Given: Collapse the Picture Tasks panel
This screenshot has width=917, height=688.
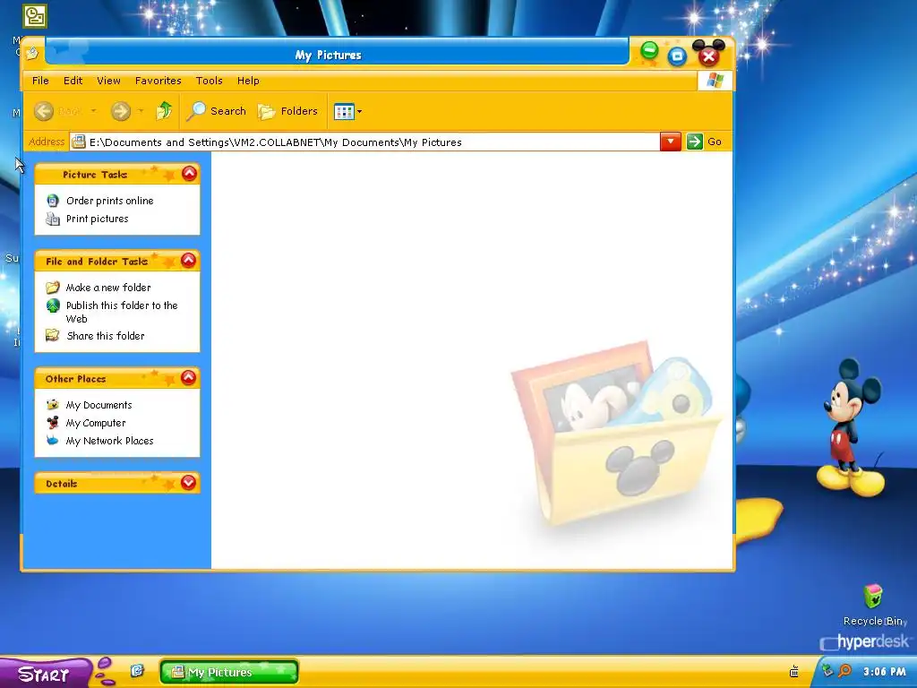Looking at the screenshot, I should 189,174.
